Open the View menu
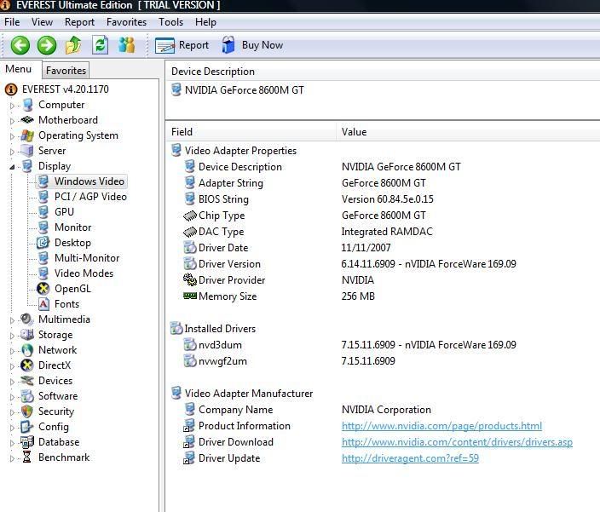Image resolution: width=600 pixels, height=512 pixels. [x=42, y=22]
